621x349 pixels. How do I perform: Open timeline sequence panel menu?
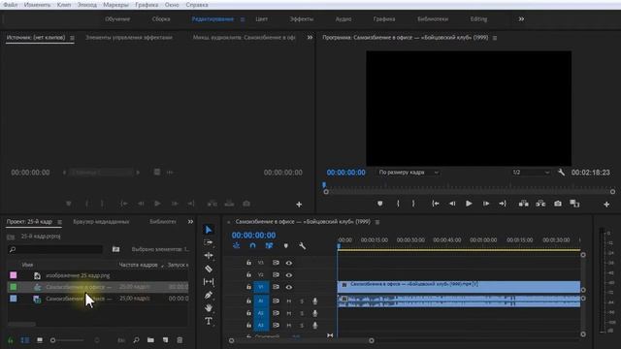point(377,222)
